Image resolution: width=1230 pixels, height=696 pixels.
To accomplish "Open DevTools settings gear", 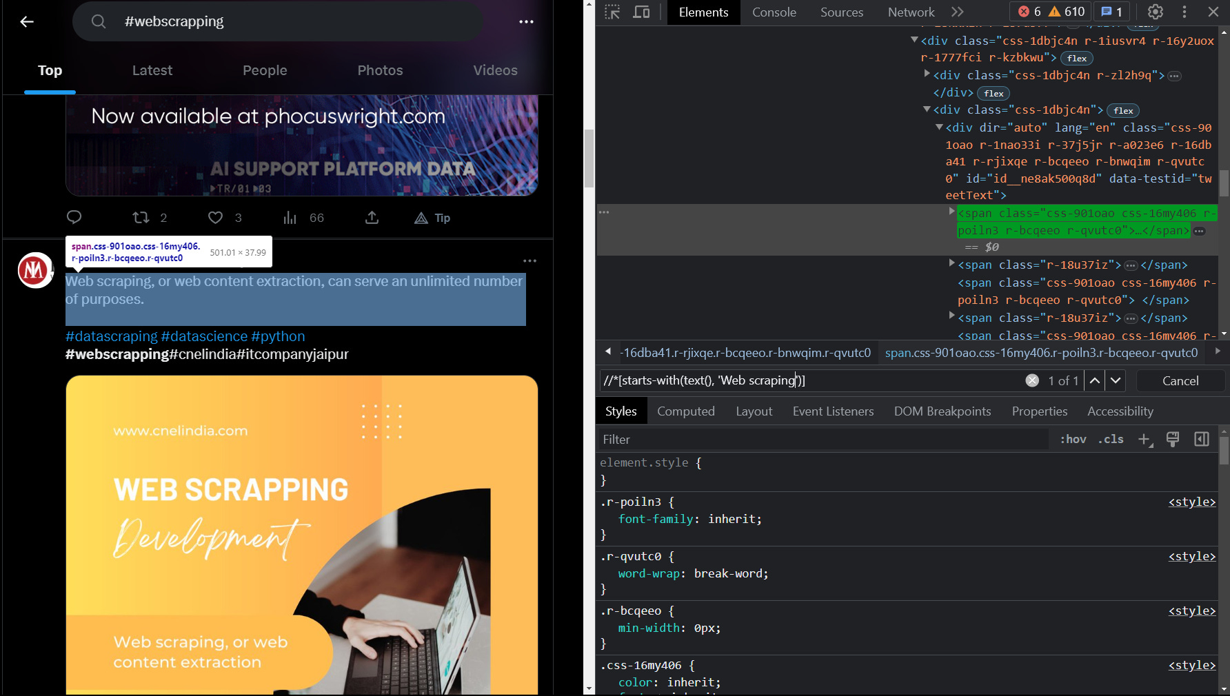I will click(x=1155, y=12).
